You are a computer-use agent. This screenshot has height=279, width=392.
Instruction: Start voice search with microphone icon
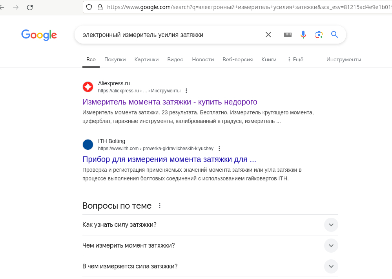[303, 35]
